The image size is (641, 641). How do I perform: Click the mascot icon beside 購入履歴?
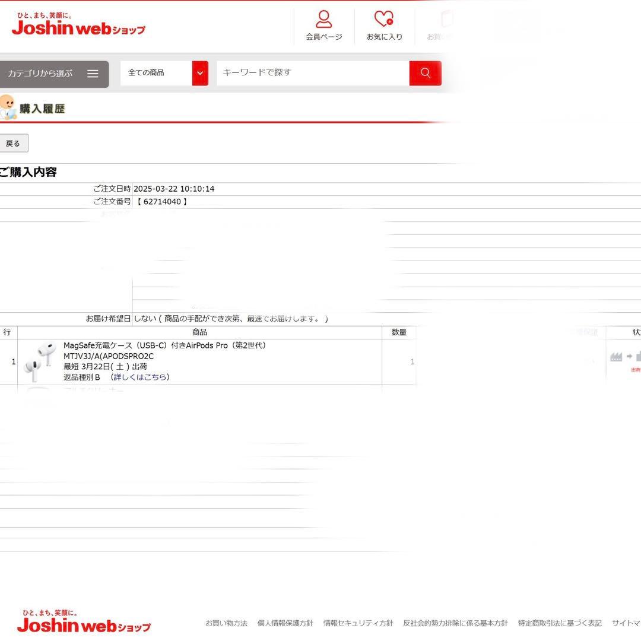coord(8,107)
